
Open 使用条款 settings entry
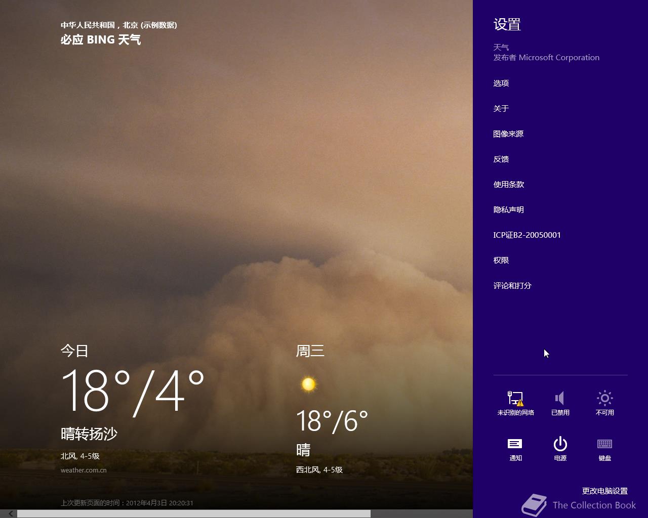click(x=509, y=184)
